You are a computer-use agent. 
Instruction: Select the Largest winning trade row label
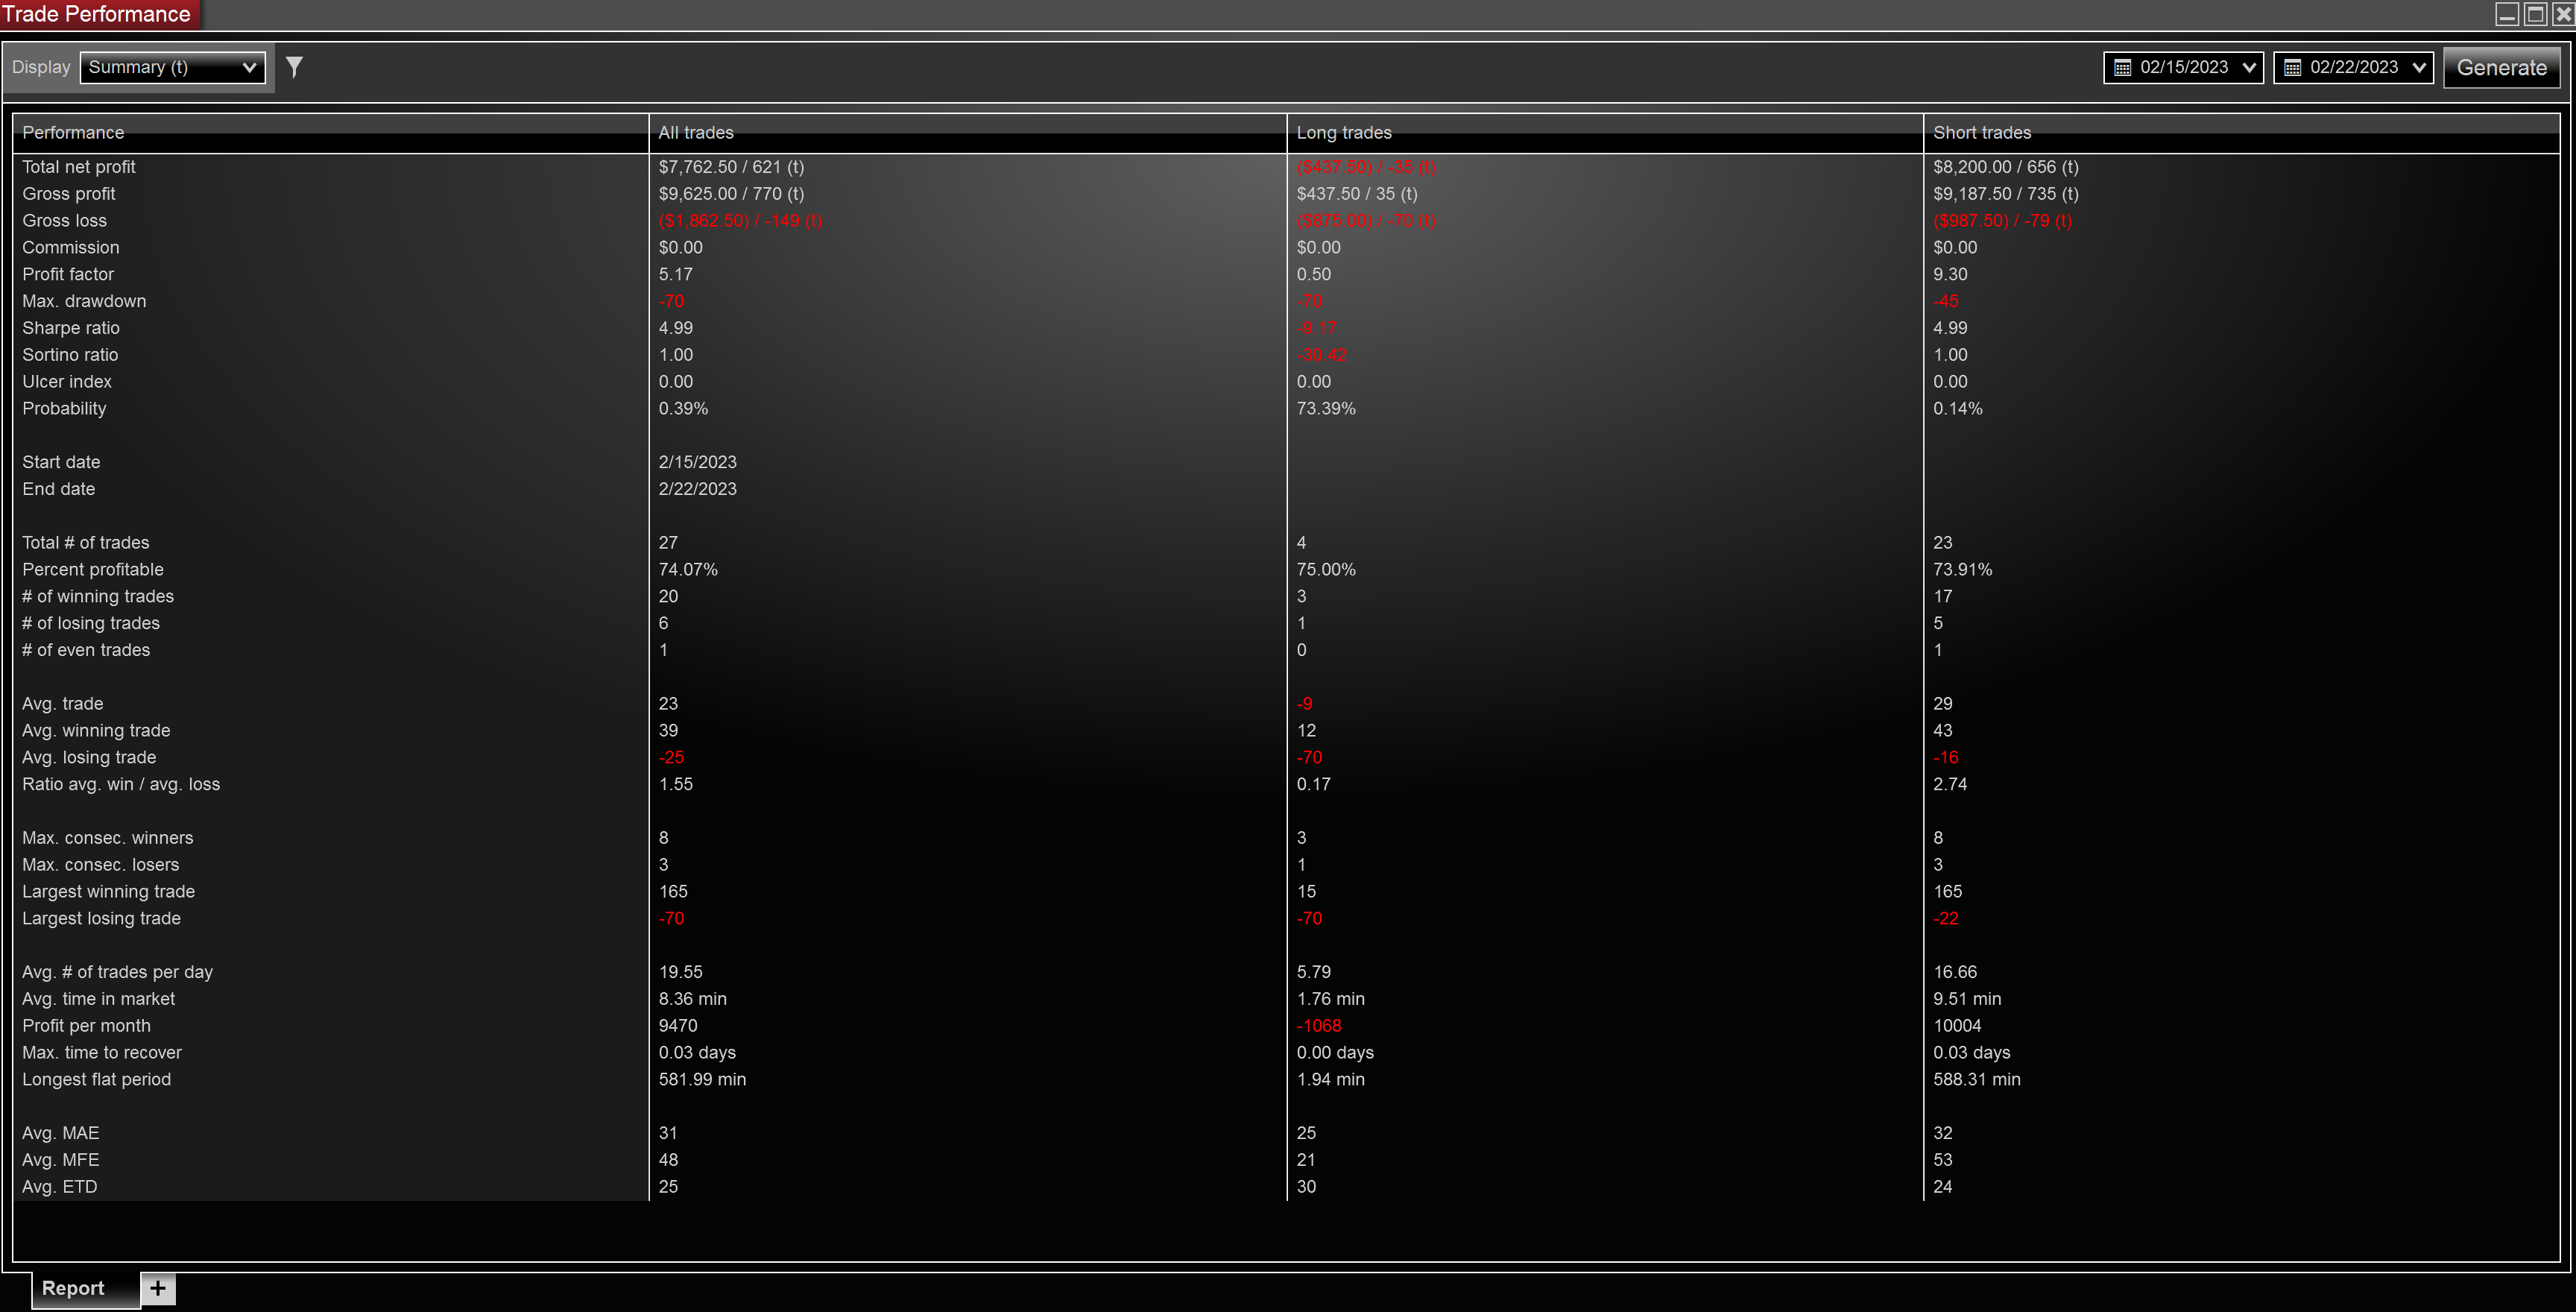[x=109, y=892]
